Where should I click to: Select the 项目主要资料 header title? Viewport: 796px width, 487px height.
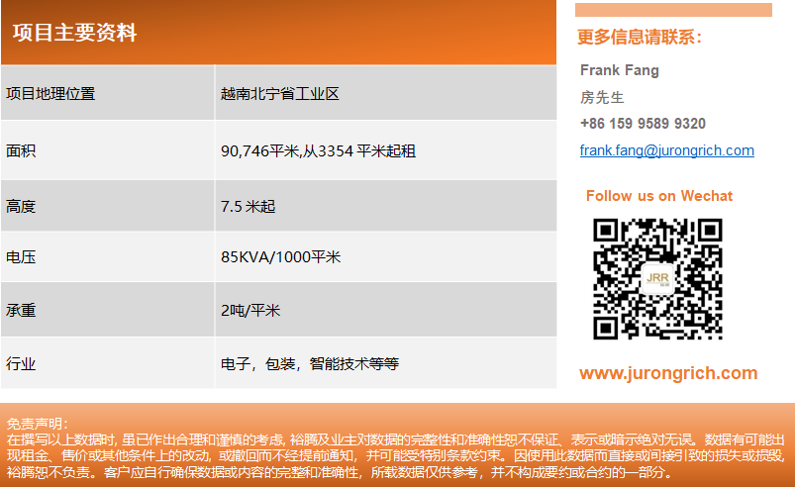74,33
